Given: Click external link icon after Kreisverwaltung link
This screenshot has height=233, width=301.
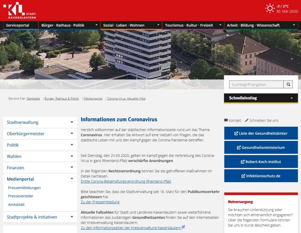Looking at the screenshot, I should pyautogui.click(x=183, y=227).
